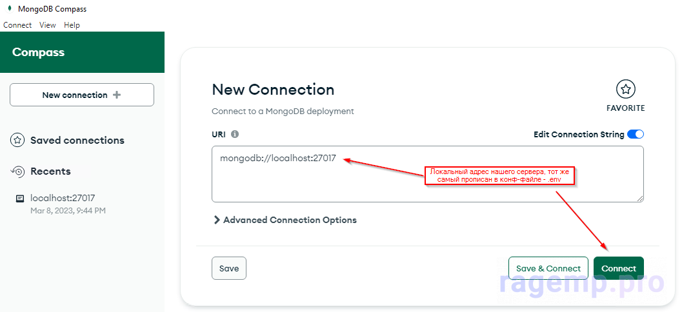
Task: Click the Save & Connect button
Action: (548, 268)
